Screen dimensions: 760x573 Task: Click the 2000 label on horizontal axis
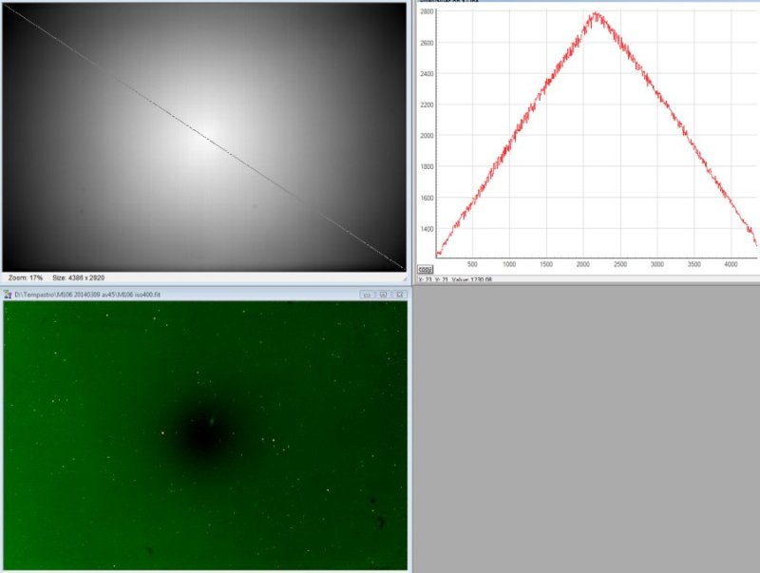point(583,264)
